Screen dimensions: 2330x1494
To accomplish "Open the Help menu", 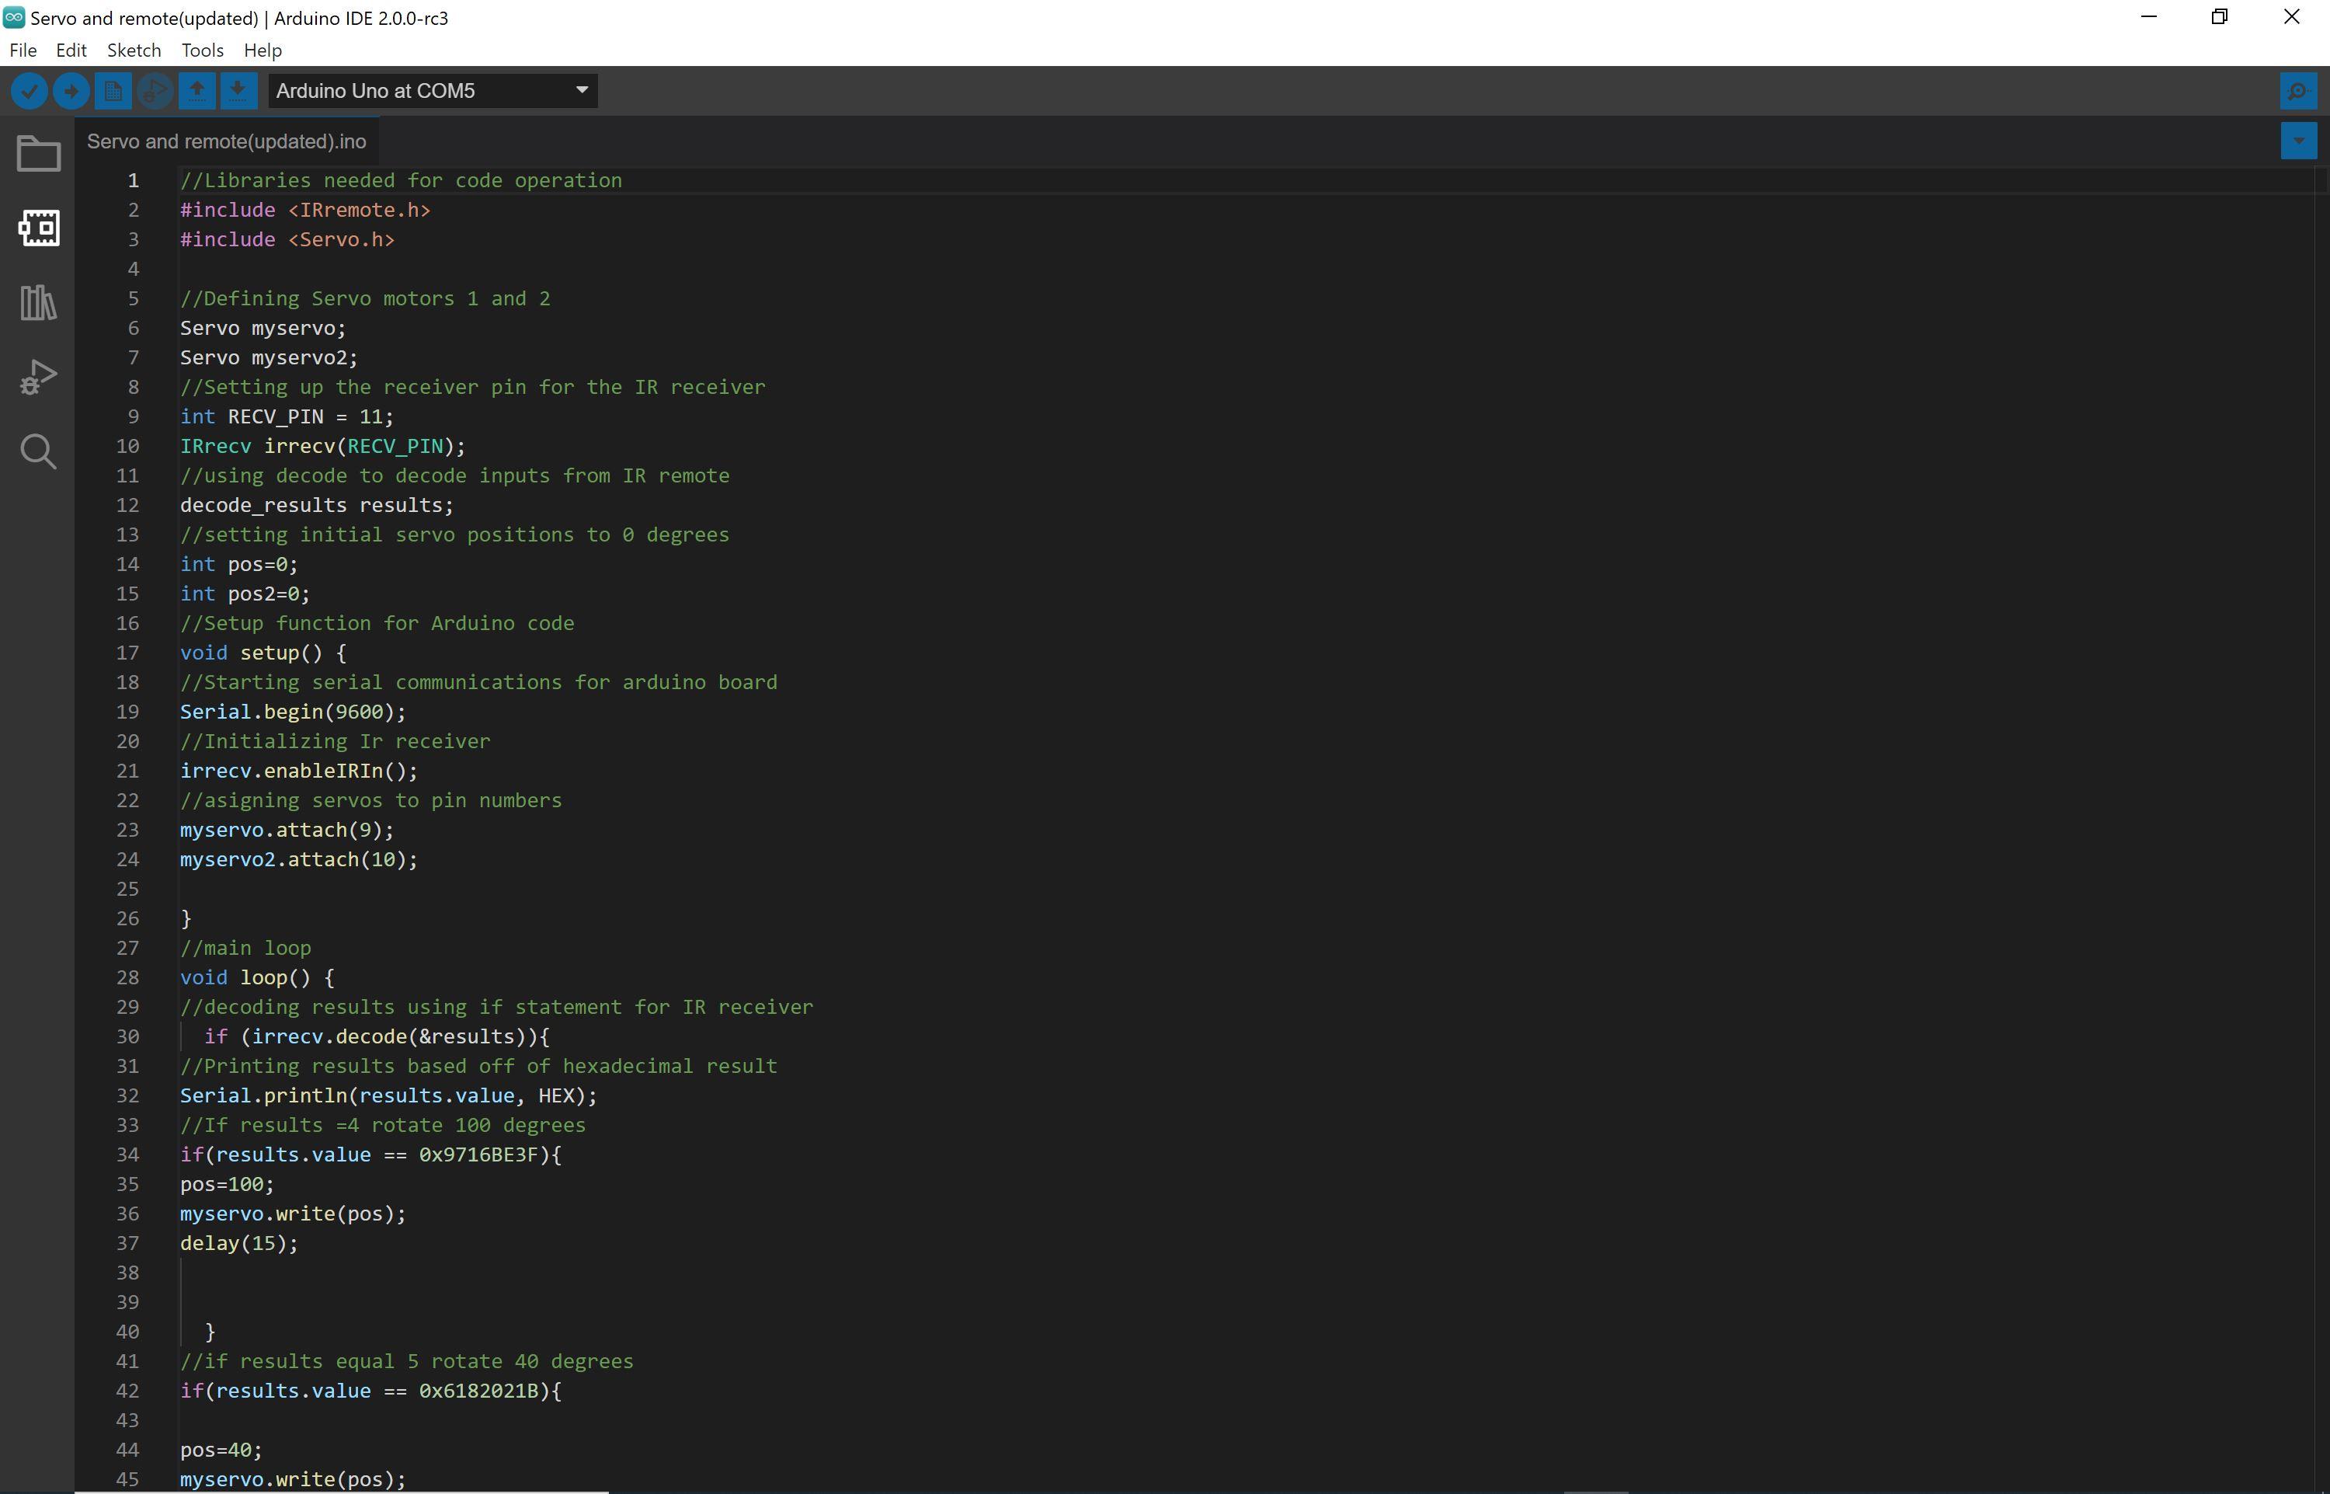I will click(262, 50).
